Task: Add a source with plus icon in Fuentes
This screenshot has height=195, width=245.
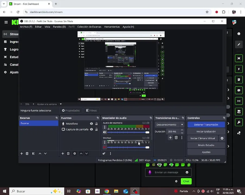Action: coord(63,154)
